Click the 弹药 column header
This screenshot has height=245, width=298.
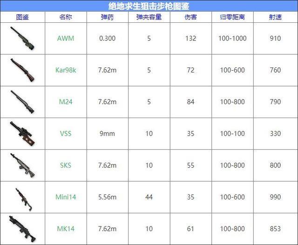click(x=107, y=17)
